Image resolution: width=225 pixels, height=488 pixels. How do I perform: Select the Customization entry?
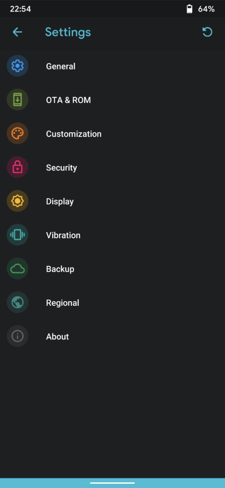click(113, 133)
